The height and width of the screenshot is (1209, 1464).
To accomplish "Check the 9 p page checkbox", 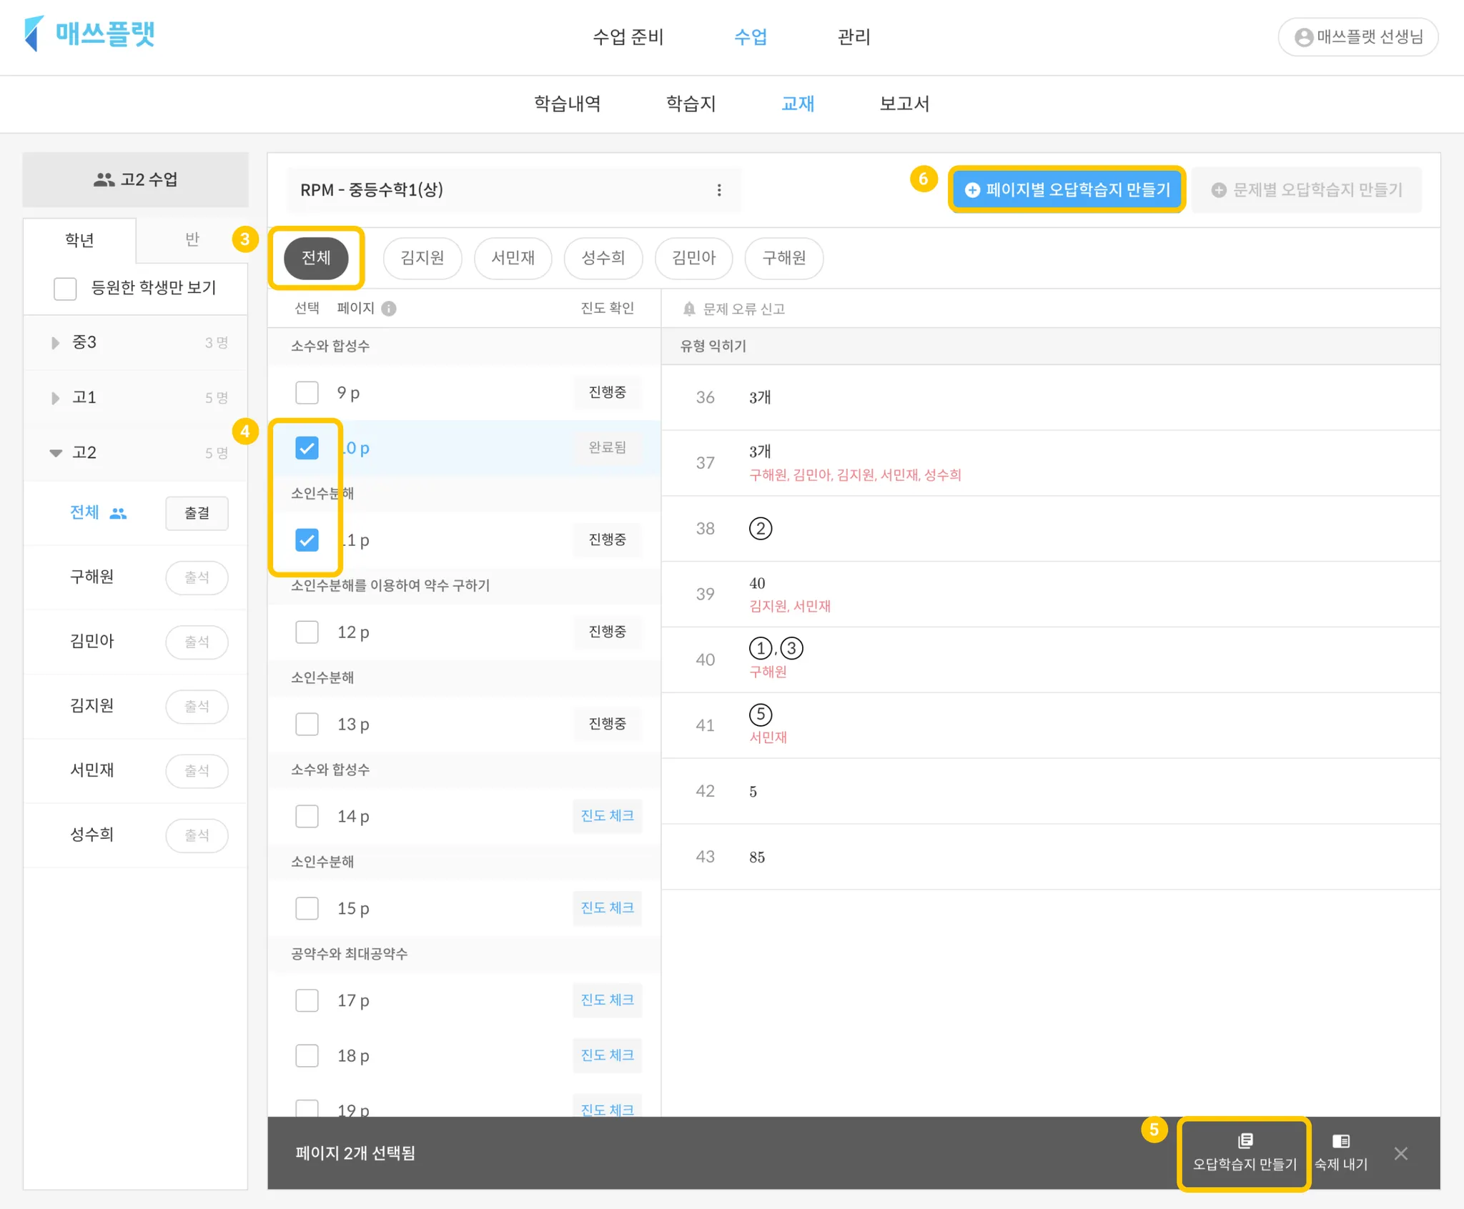I will (307, 392).
